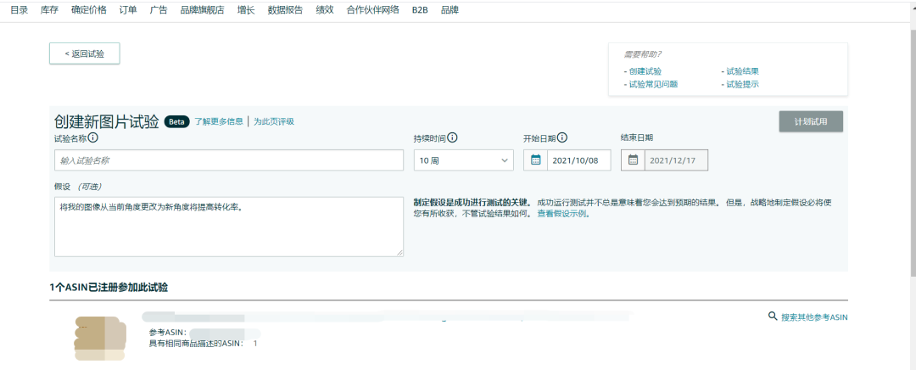The image size is (916, 370).
Task: Click the end date field 2021/12/17
Action: (676, 160)
